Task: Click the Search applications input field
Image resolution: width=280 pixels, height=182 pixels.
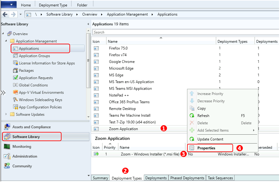Action: [x=186, y=32]
